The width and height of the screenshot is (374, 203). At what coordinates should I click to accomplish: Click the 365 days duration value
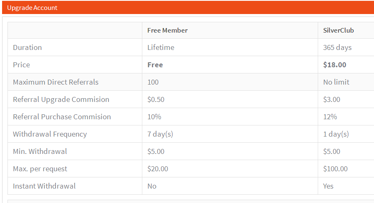[x=337, y=47]
